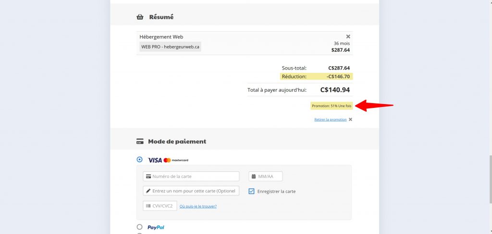Focus the Numéro de la carte field
492x234 pixels.
click(191, 176)
